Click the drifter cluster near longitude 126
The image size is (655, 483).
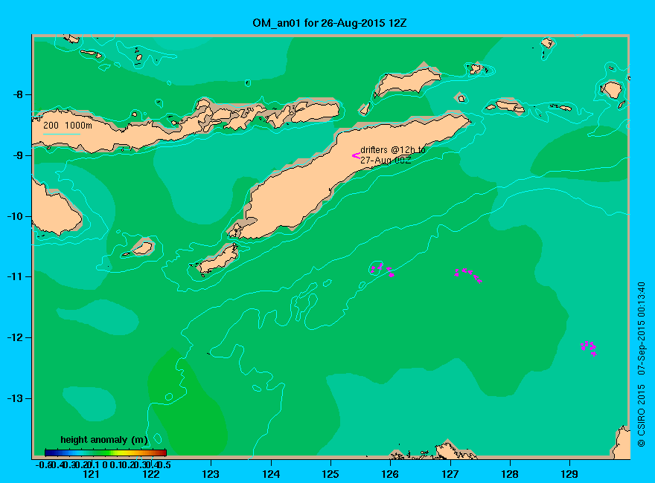click(383, 270)
